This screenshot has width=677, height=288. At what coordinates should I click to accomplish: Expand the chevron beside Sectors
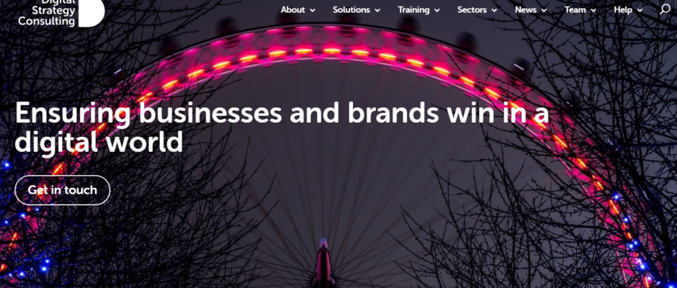[494, 10]
